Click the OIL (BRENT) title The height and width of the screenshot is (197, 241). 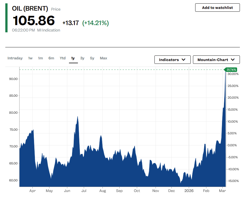coord(30,9)
